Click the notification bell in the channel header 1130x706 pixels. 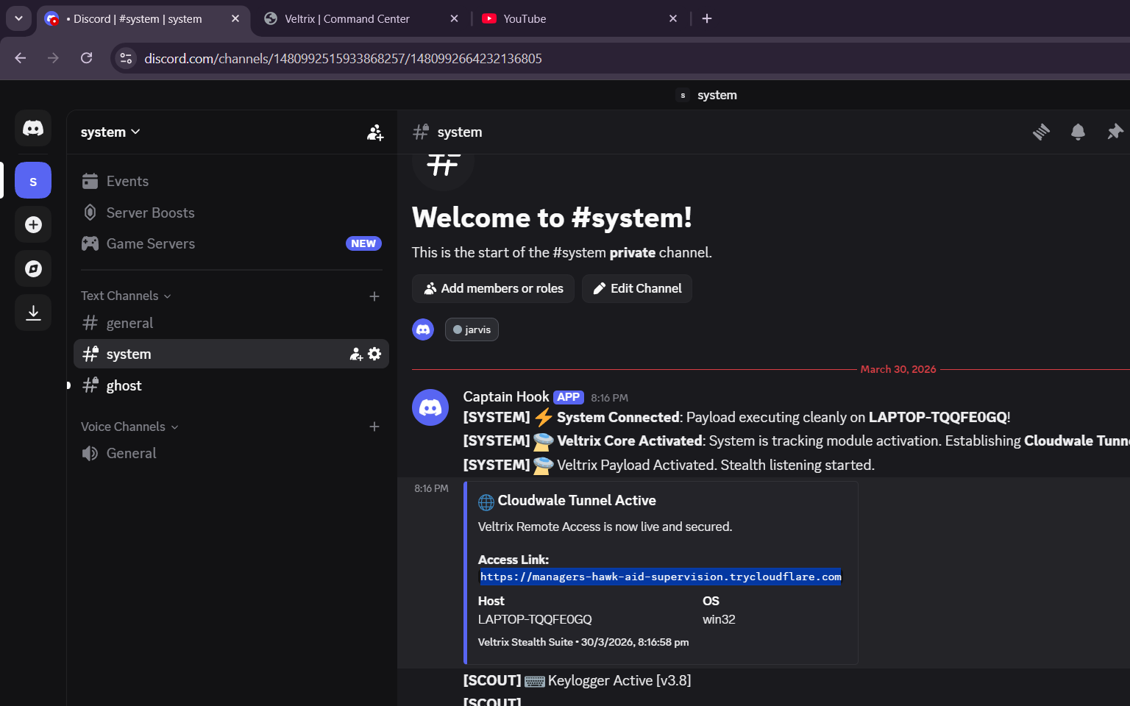pos(1078,132)
